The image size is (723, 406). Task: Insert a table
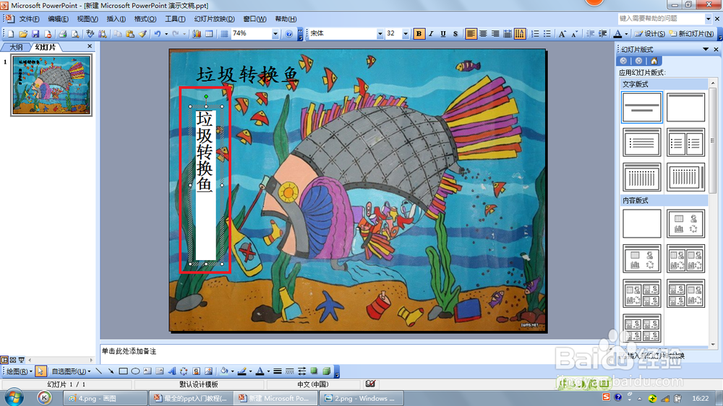click(209, 34)
